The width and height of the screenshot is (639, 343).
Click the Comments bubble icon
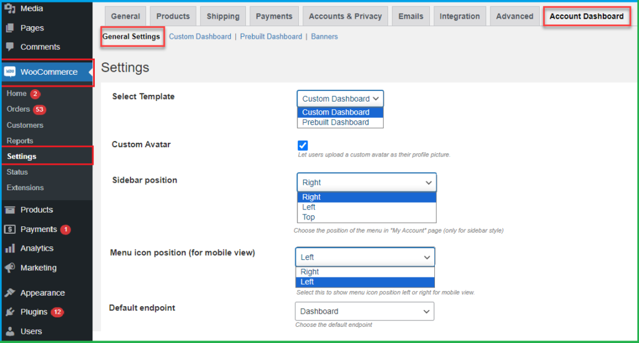10,46
